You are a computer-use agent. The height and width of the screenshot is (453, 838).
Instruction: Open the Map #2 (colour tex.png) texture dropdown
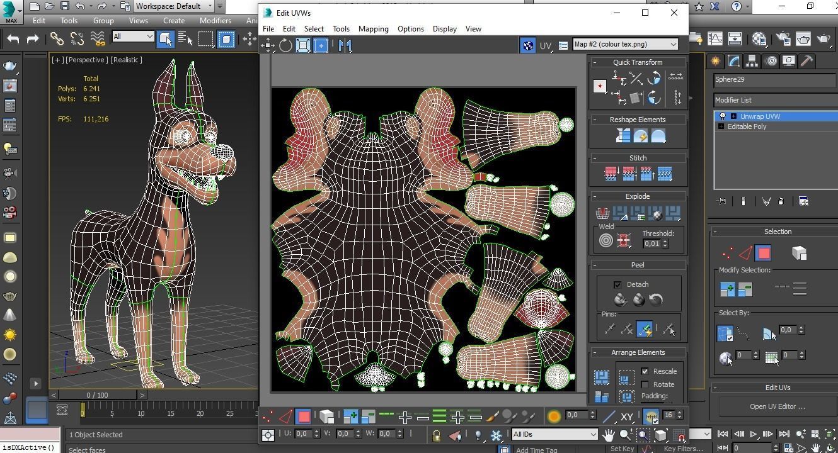click(626, 44)
